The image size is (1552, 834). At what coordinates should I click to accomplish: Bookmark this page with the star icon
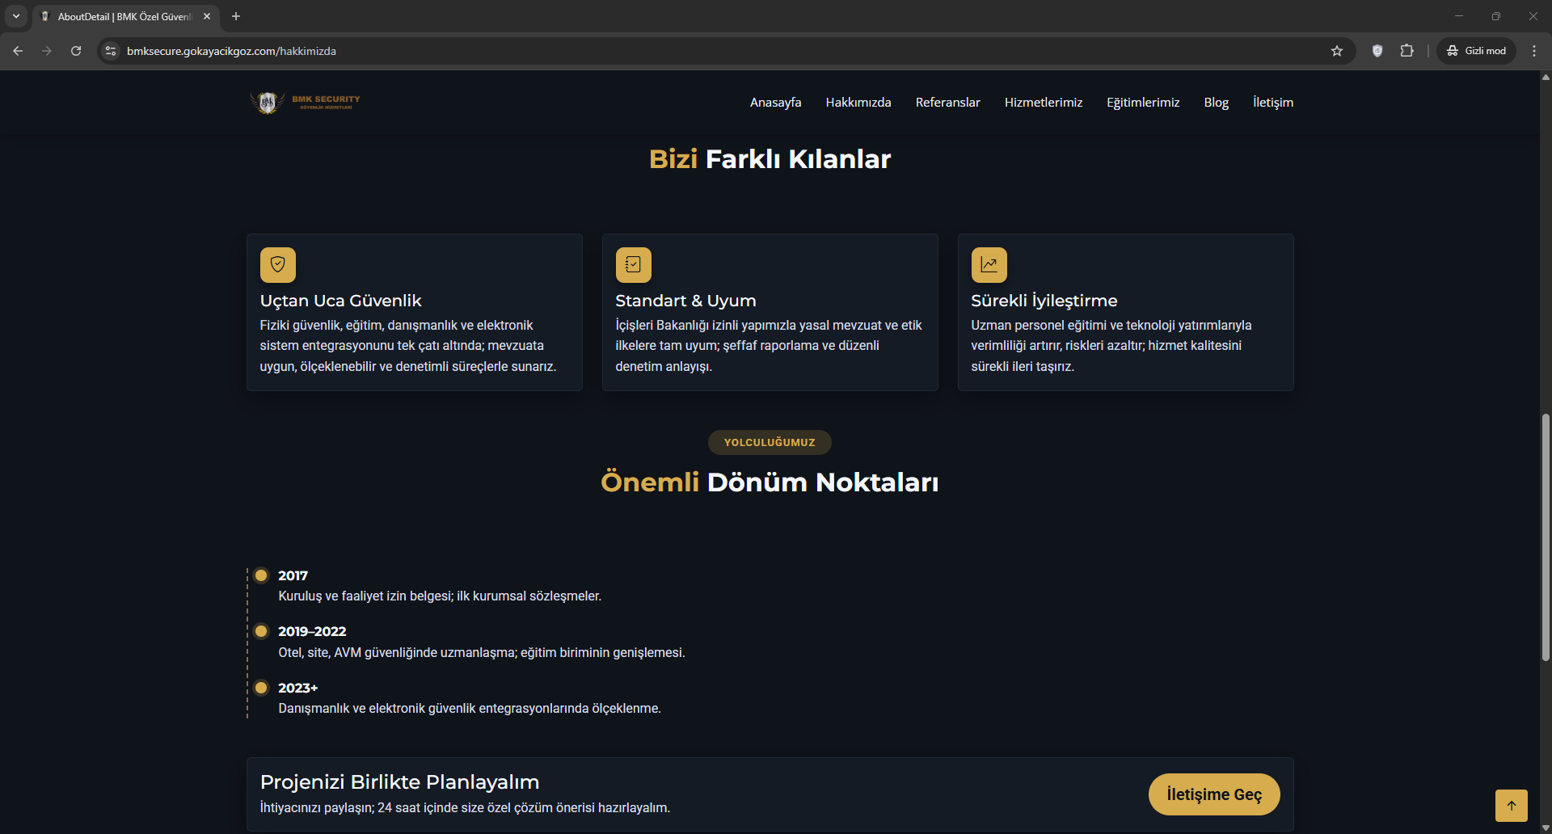[x=1337, y=51]
